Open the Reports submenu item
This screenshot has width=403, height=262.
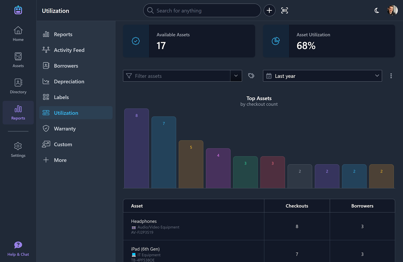coord(76,34)
